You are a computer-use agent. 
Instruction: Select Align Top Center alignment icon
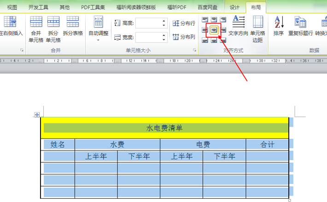[x=214, y=20]
